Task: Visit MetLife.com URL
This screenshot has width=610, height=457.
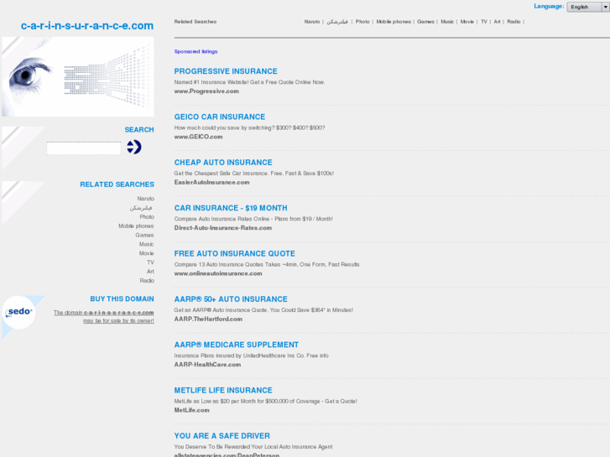Action: pyautogui.click(x=191, y=409)
